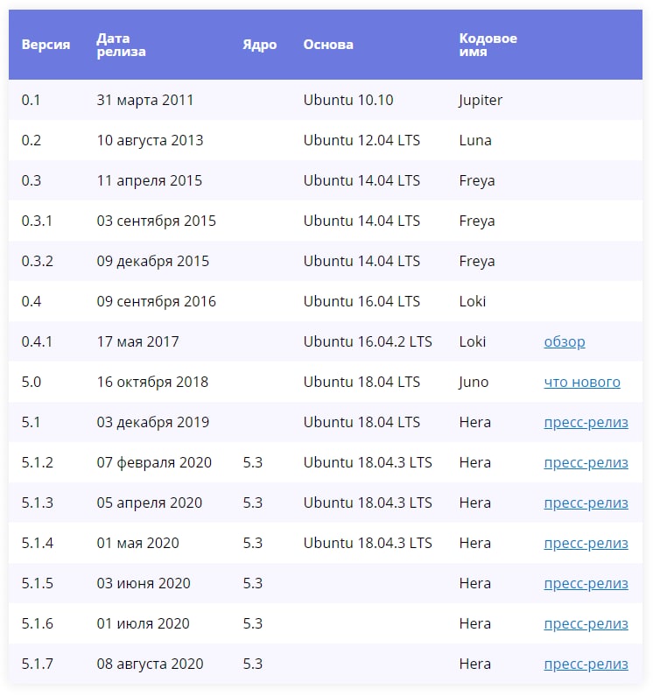Select the date 01 мая 2020
This screenshot has height=696, width=653.
(x=137, y=543)
